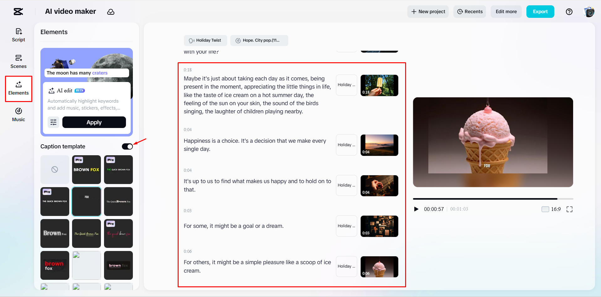Click the Export button
Image resolution: width=601 pixels, height=297 pixels.
point(540,12)
